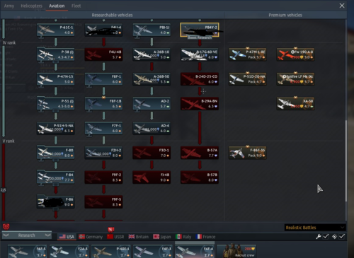Toggle the checkbox beside the wrench icon

(326, 236)
